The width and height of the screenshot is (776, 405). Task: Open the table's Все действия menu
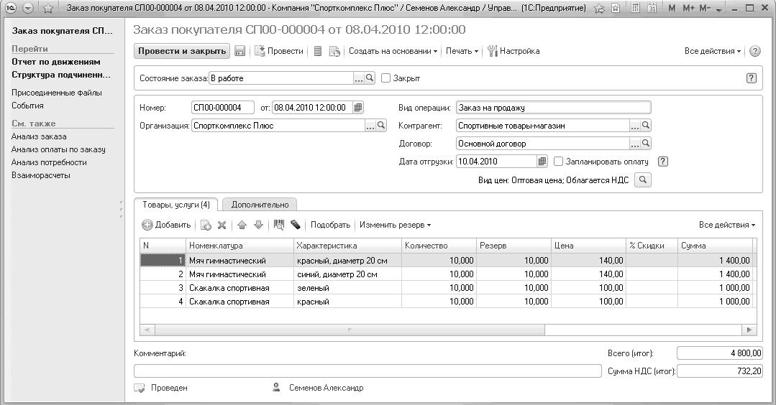pyautogui.click(x=727, y=225)
